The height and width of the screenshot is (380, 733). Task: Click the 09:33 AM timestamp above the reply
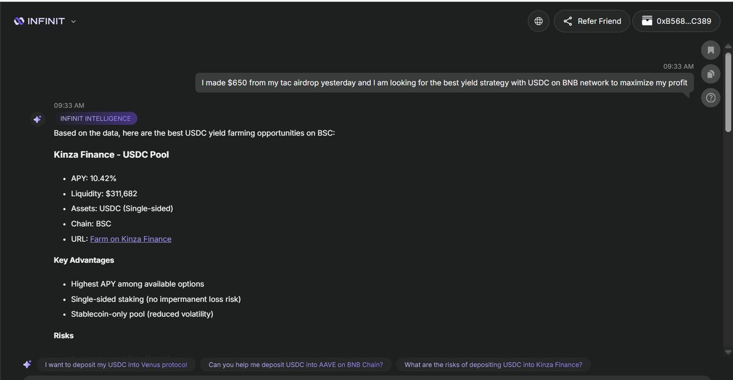(69, 106)
